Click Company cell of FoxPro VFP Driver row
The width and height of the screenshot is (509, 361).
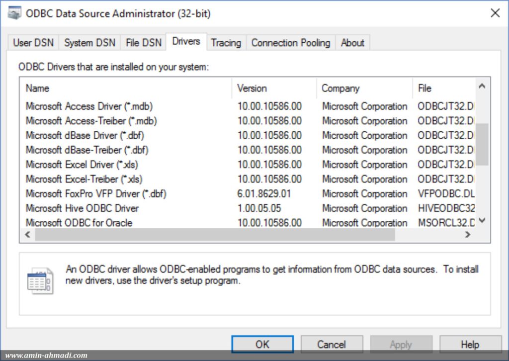[x=364, y=194]
